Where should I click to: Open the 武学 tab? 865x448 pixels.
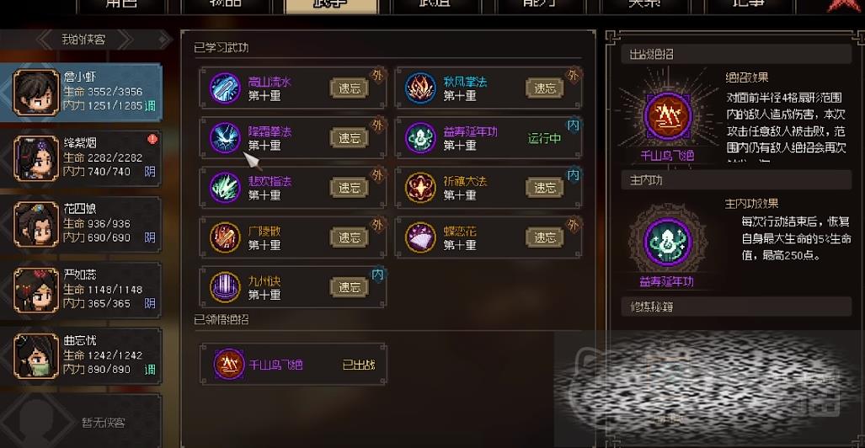pyautogui.click(x=331, y=4)
